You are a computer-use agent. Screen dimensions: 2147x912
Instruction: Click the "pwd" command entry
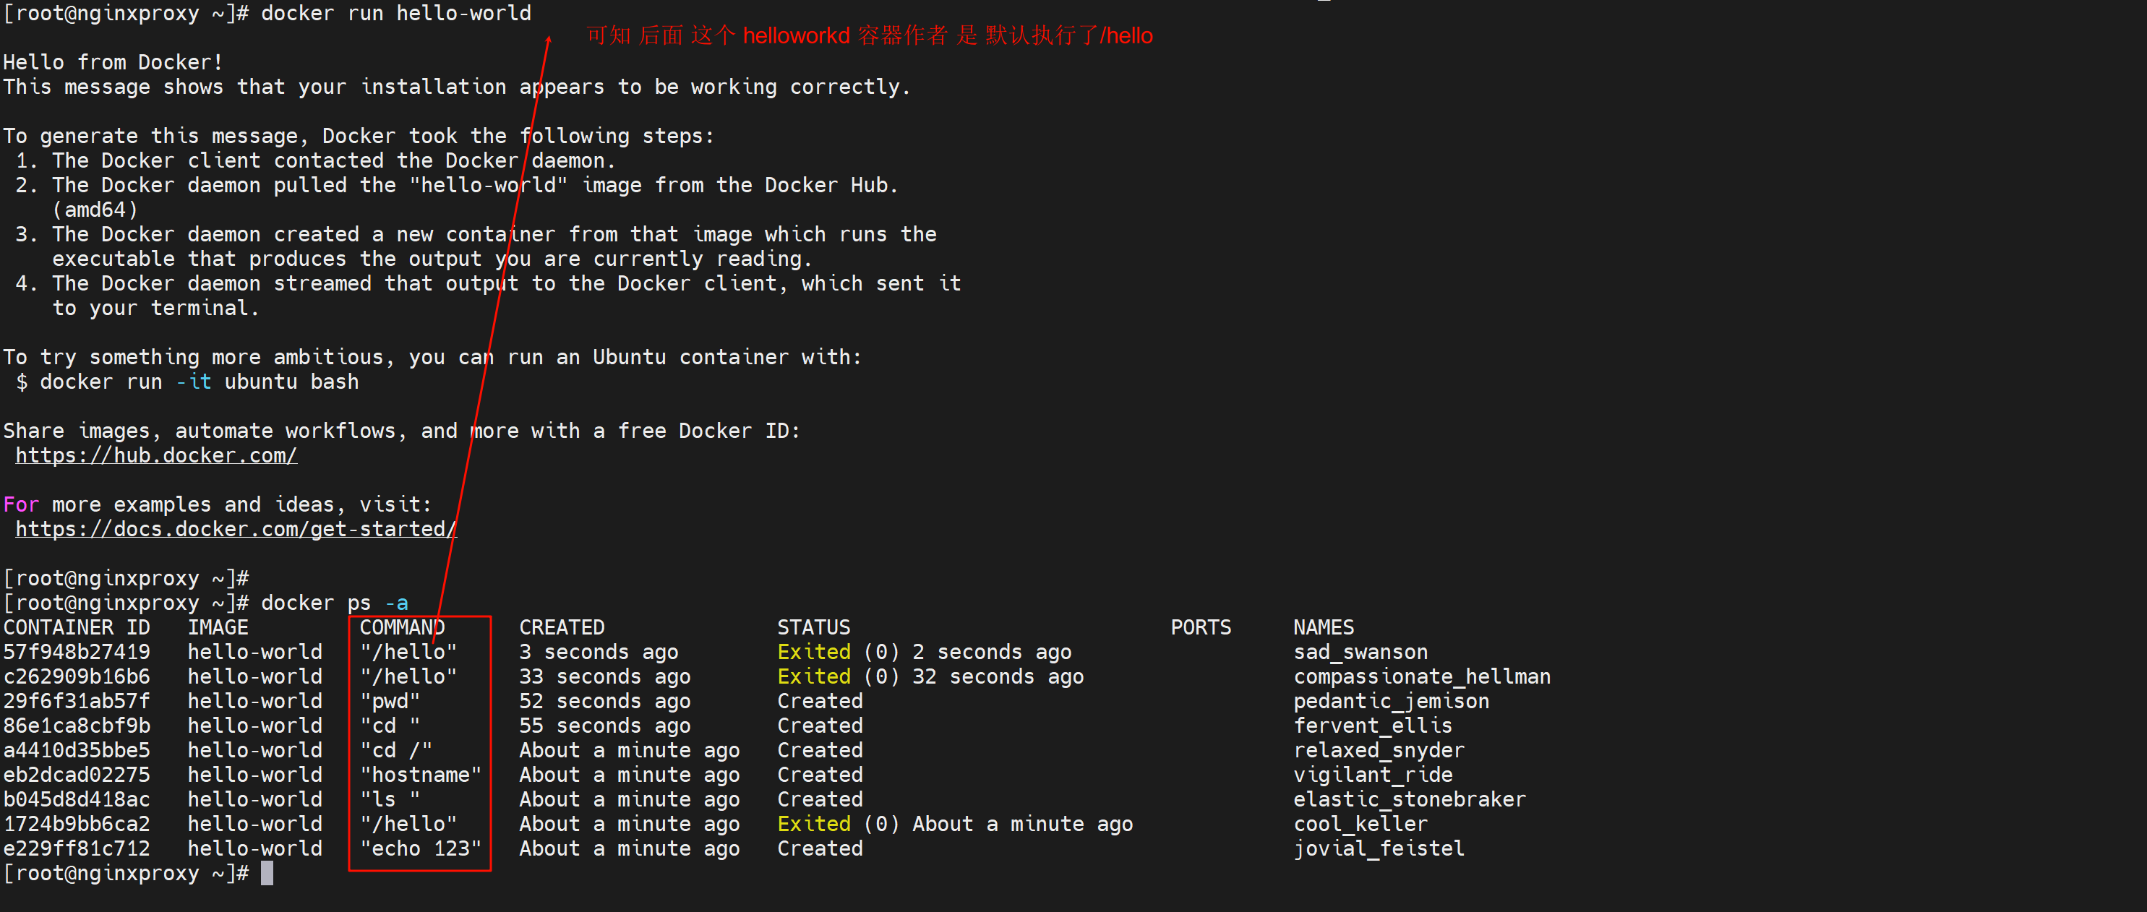coord(390,701)
